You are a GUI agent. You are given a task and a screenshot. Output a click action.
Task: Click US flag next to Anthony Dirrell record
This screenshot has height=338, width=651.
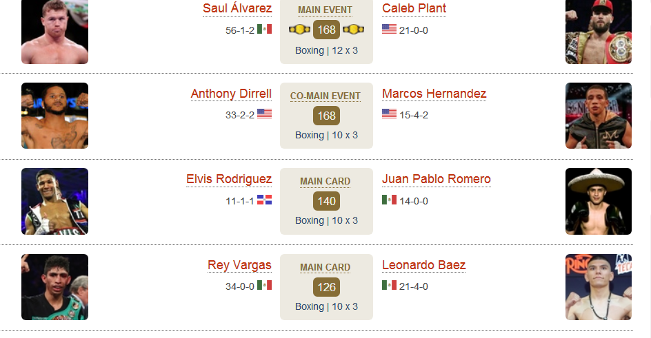tap(265, 114)
